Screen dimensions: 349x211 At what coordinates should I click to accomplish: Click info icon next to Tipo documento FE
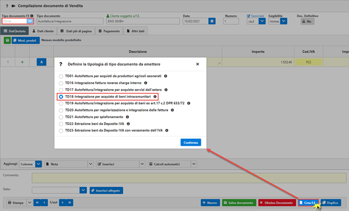click(x=32, y=16)
